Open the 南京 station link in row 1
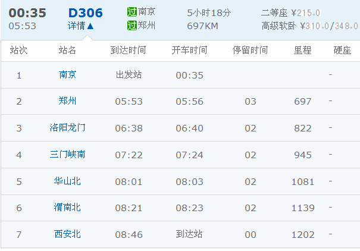360x251 pixels. 67,75
